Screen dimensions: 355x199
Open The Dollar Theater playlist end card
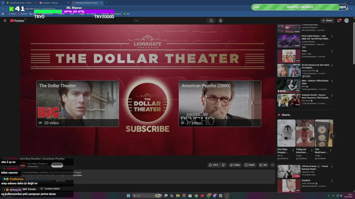(x=78, y=104)
